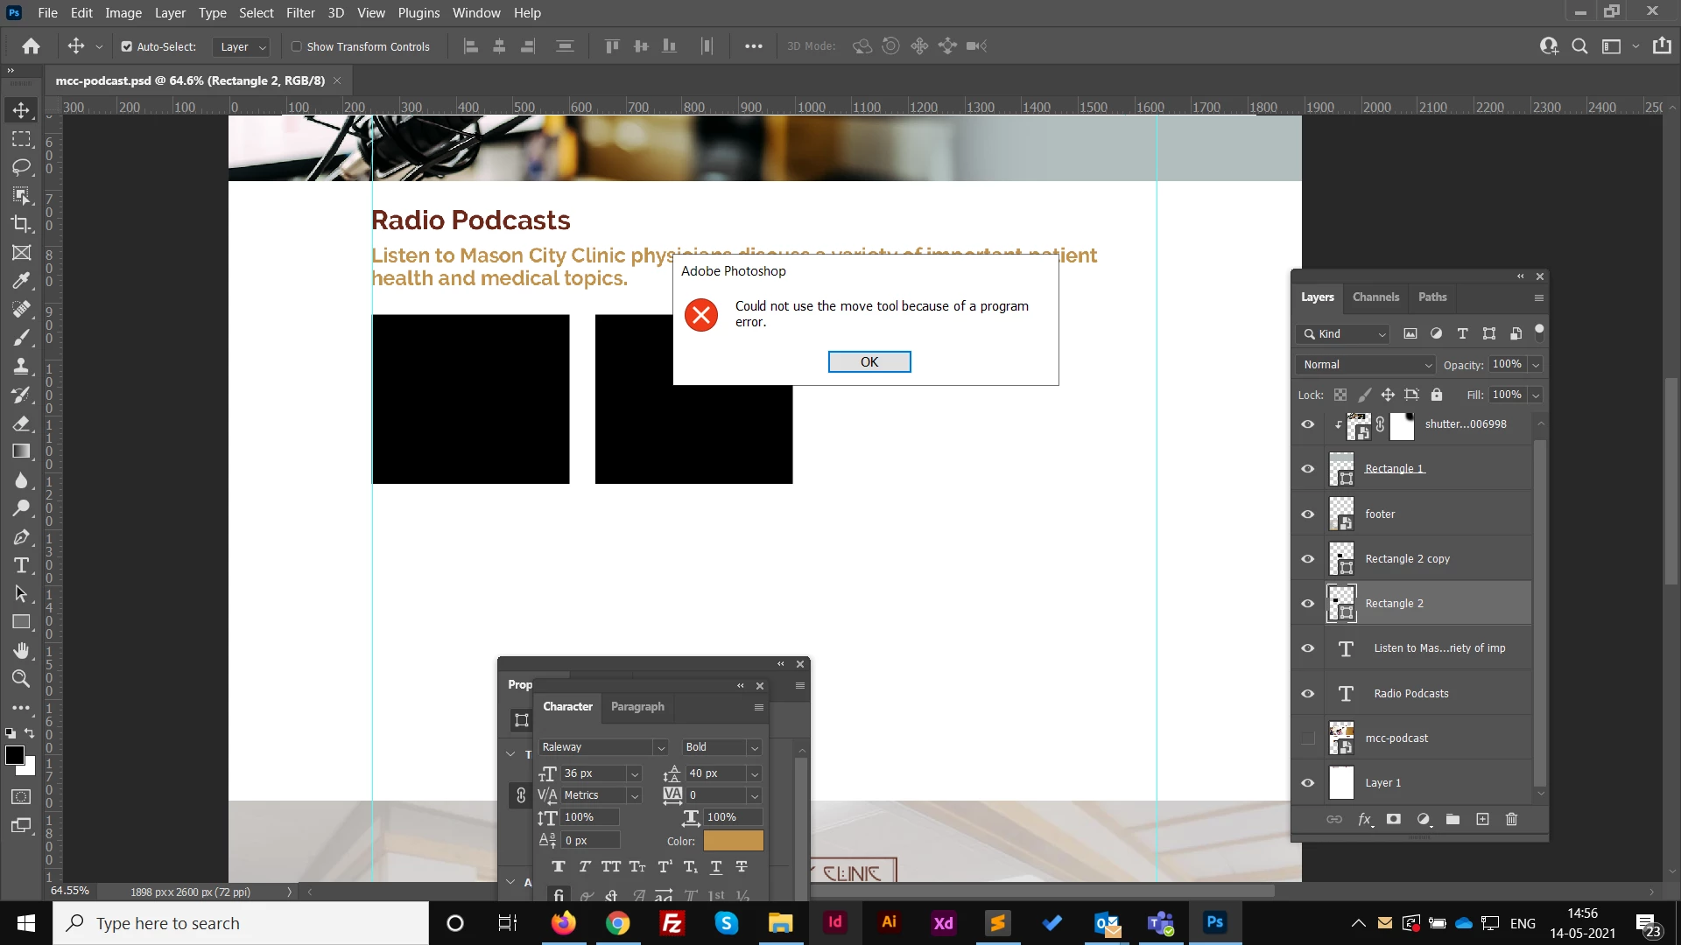Open FileZilla from the taskbar

(672, 923)
